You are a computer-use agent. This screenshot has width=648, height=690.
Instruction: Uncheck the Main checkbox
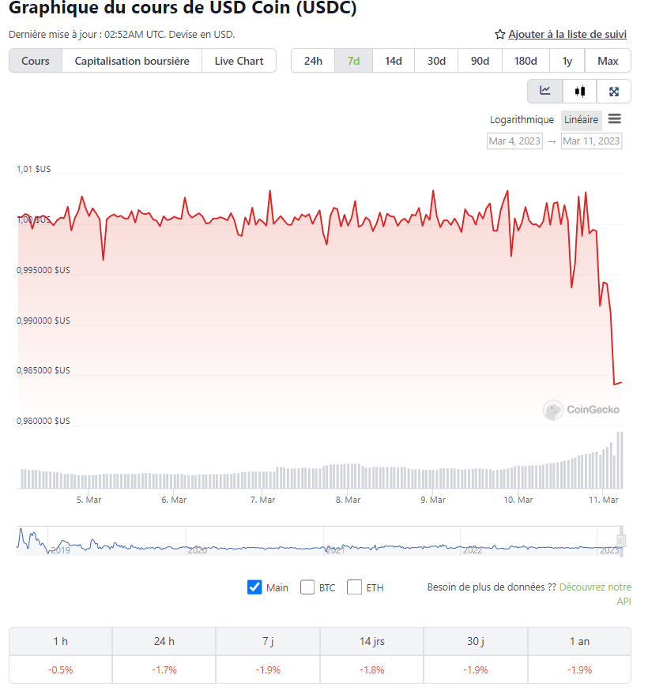(254, 587)
